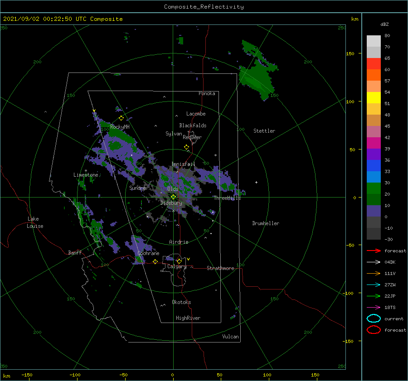Screen dimensions: 408x381
Task: Click the Okotoks label
Action: [181, 302]
